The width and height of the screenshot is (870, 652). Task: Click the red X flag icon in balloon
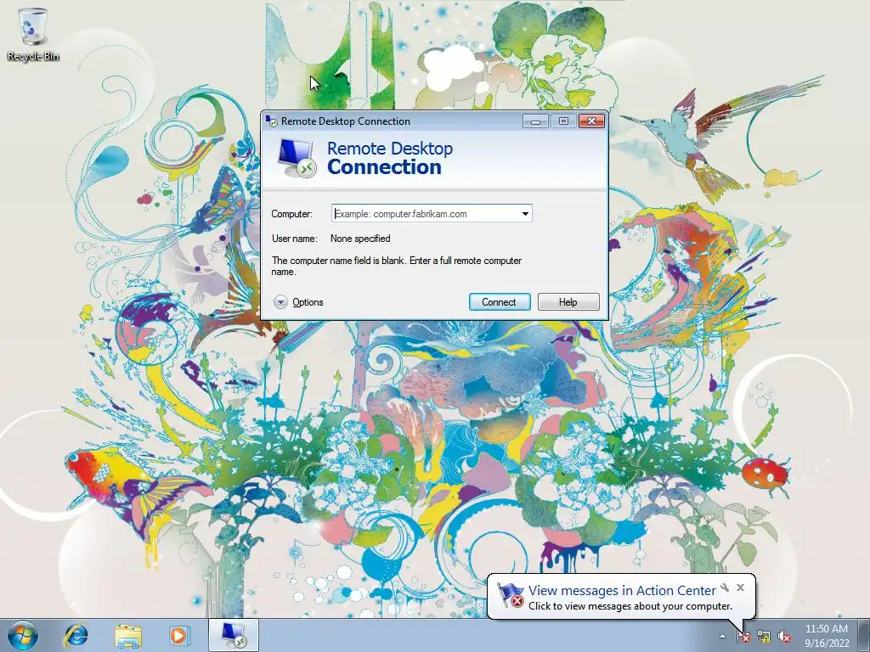[x=511, y=595]
